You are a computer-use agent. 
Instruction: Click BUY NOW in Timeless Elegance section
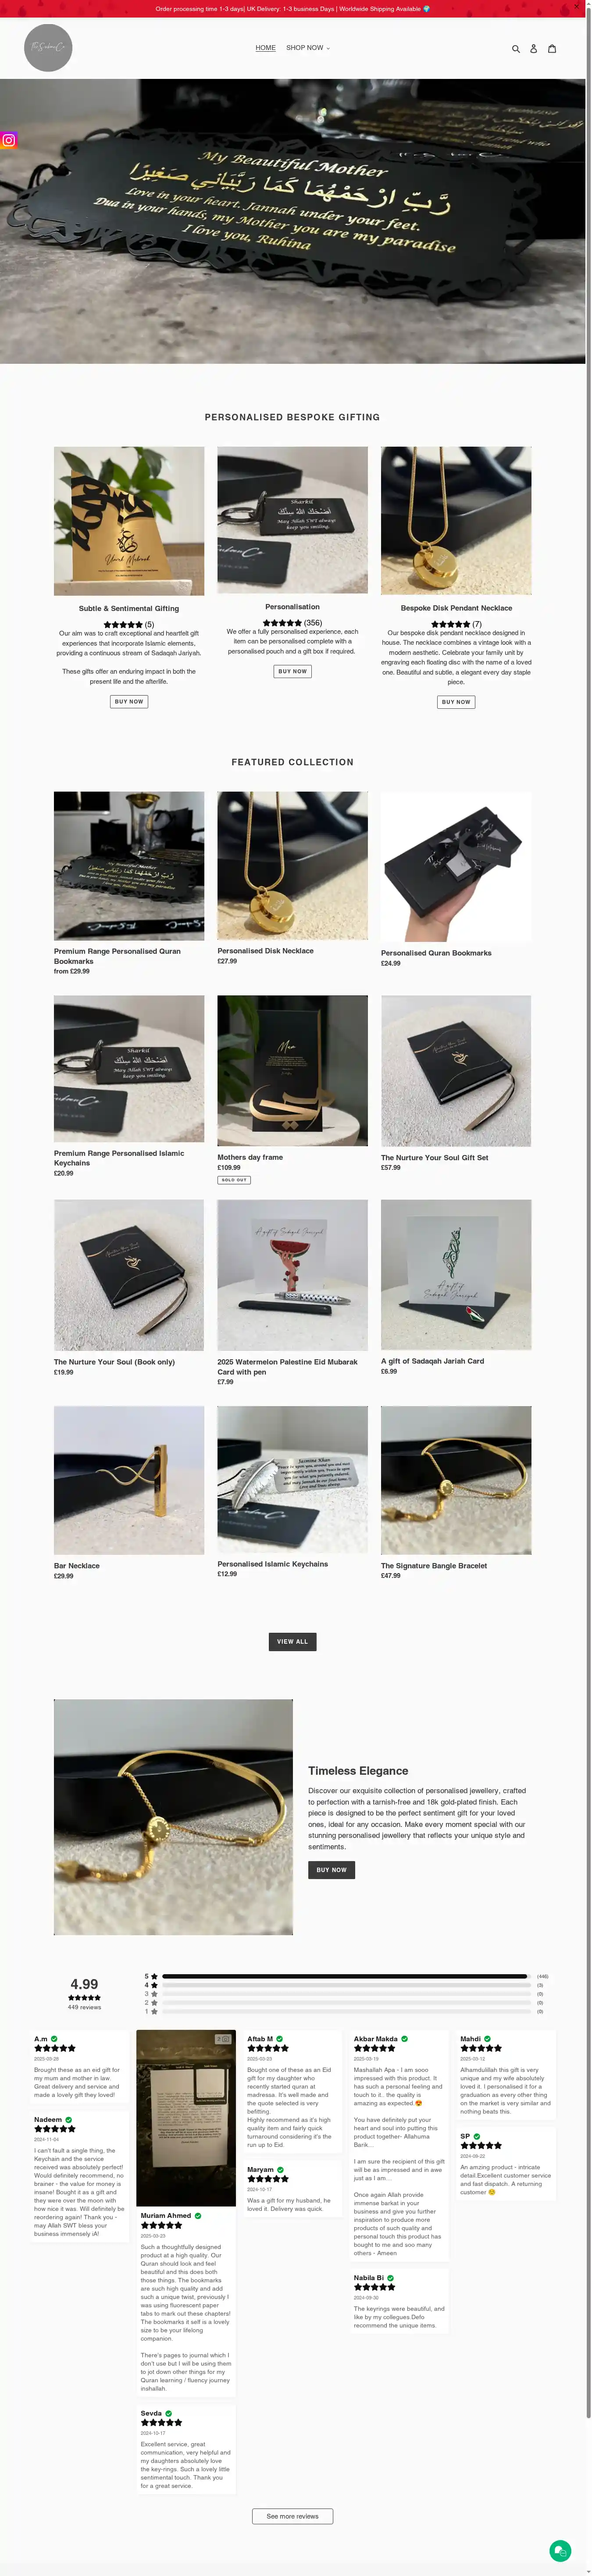(x=331, y=1869)
